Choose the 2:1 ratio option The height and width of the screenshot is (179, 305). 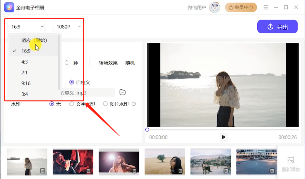point(33,73)
